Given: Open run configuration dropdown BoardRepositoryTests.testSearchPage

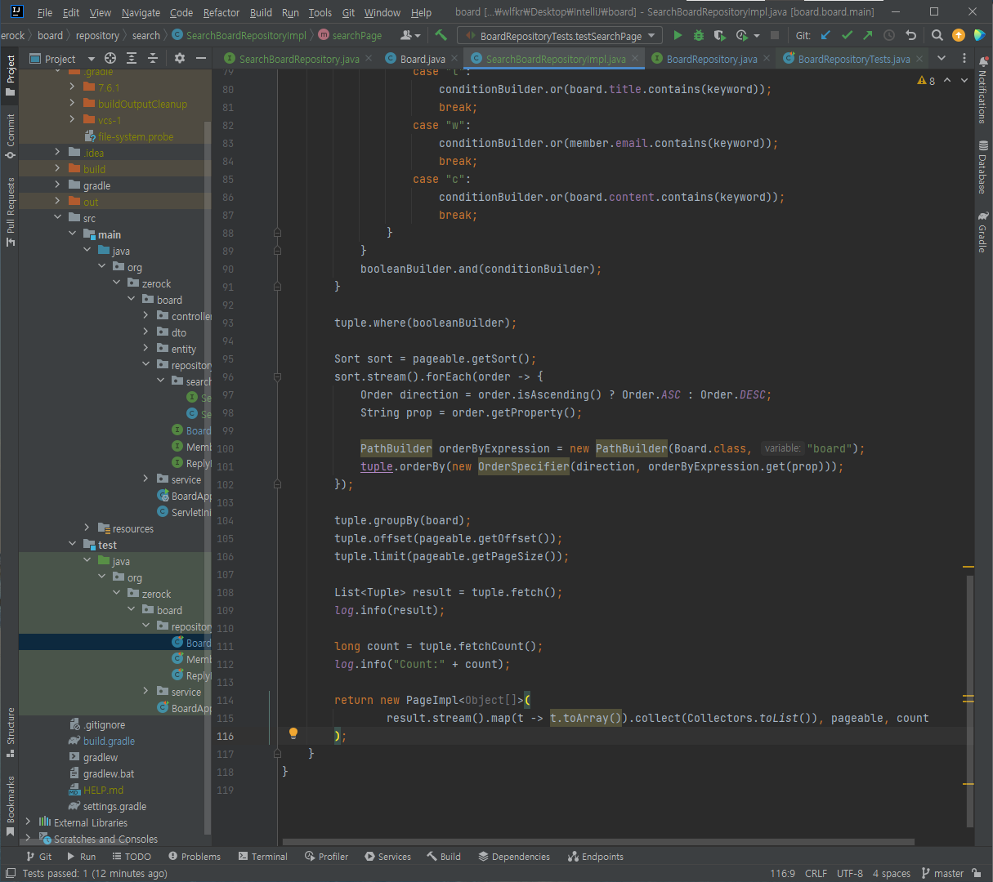Looking at the screenshot, I should point(560,36).
